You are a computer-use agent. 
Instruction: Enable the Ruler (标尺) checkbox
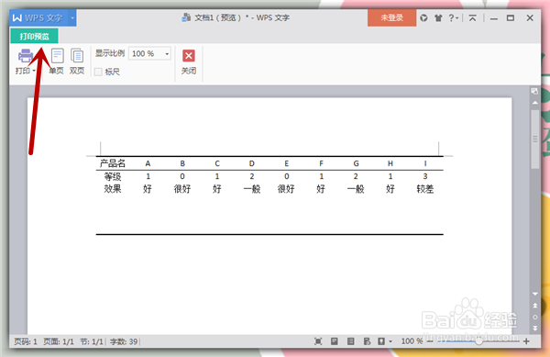[x=99, y=72]
